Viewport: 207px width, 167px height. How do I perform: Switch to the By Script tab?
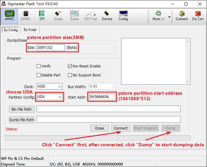[x=30, y=30]
